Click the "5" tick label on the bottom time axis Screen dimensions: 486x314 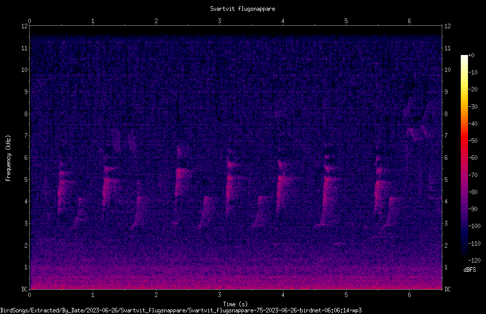coord(346,295)
